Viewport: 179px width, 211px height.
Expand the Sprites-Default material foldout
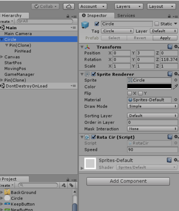coord(82,168)
